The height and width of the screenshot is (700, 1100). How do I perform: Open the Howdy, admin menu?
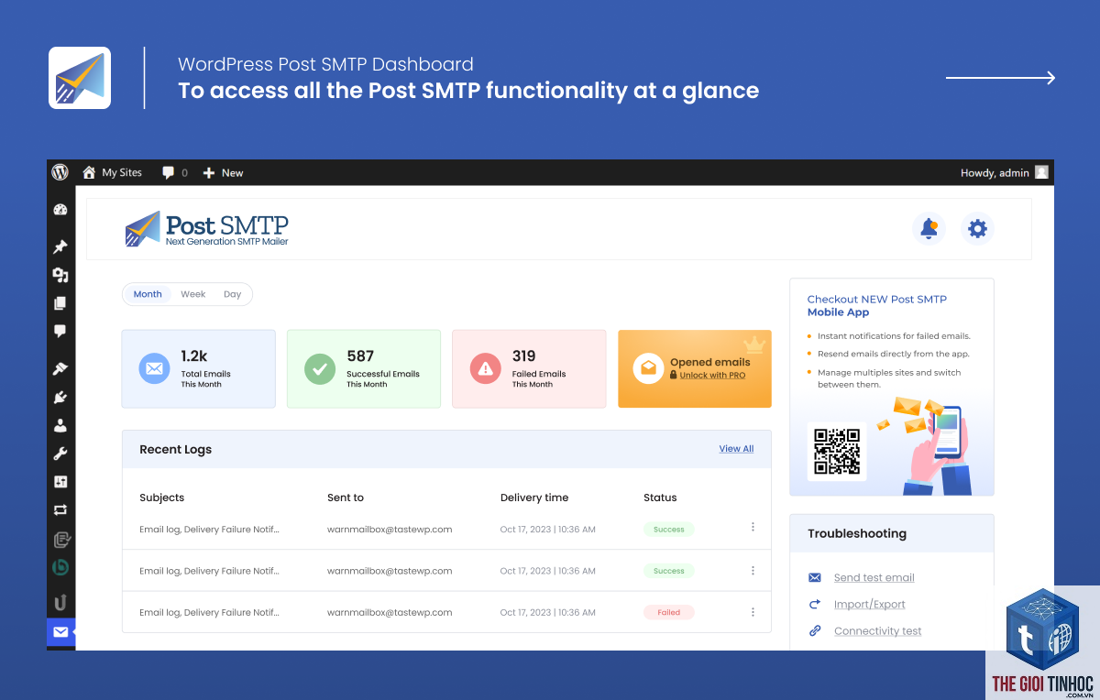pyautogui.click(x=1004, y=172)
